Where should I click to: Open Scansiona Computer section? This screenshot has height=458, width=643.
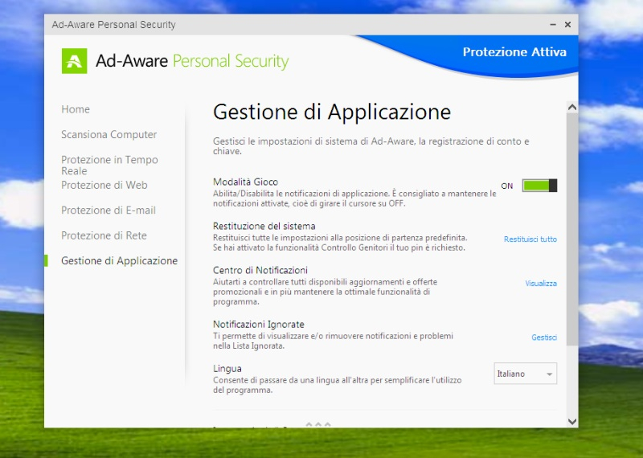coord(109,135)
